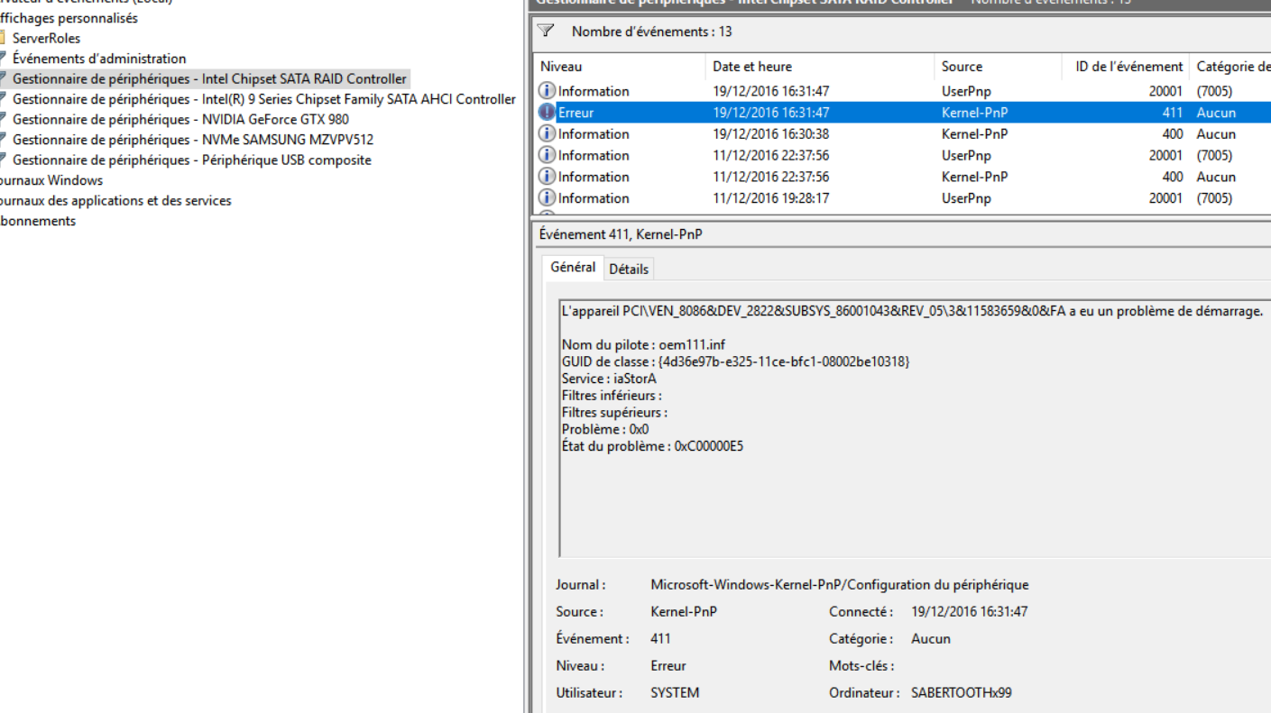The image size is (1271, 713).
Task: Open Périphérique USB composite view
Action: pos(191,160)
